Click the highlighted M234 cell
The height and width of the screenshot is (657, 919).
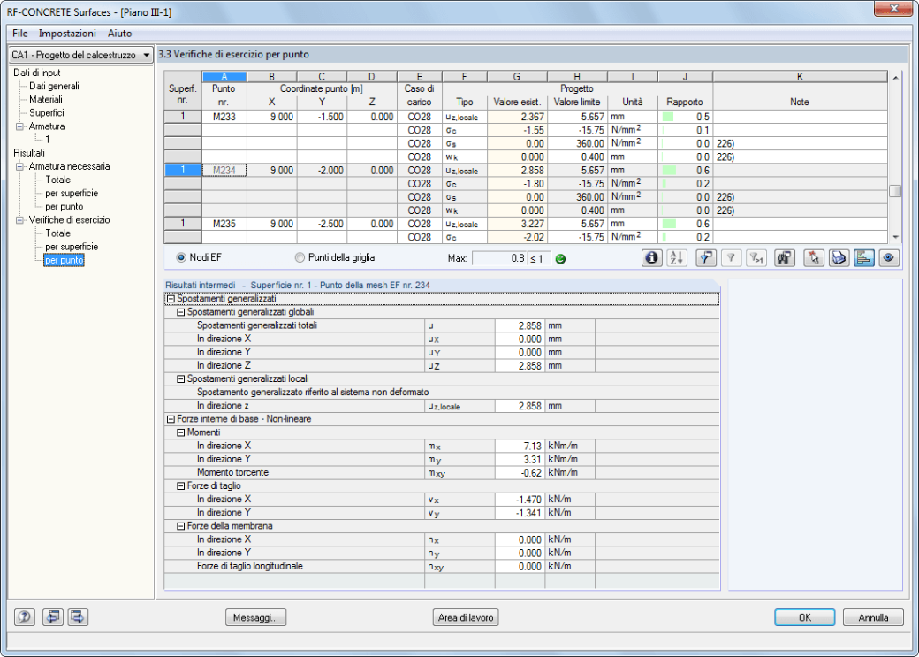pyautogui.click(x=224, y=171)
